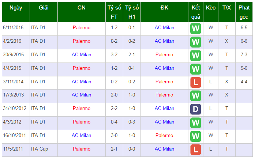Click the ITA Cup league cell
Screen dimensions: 255x159
pos(40,149)
